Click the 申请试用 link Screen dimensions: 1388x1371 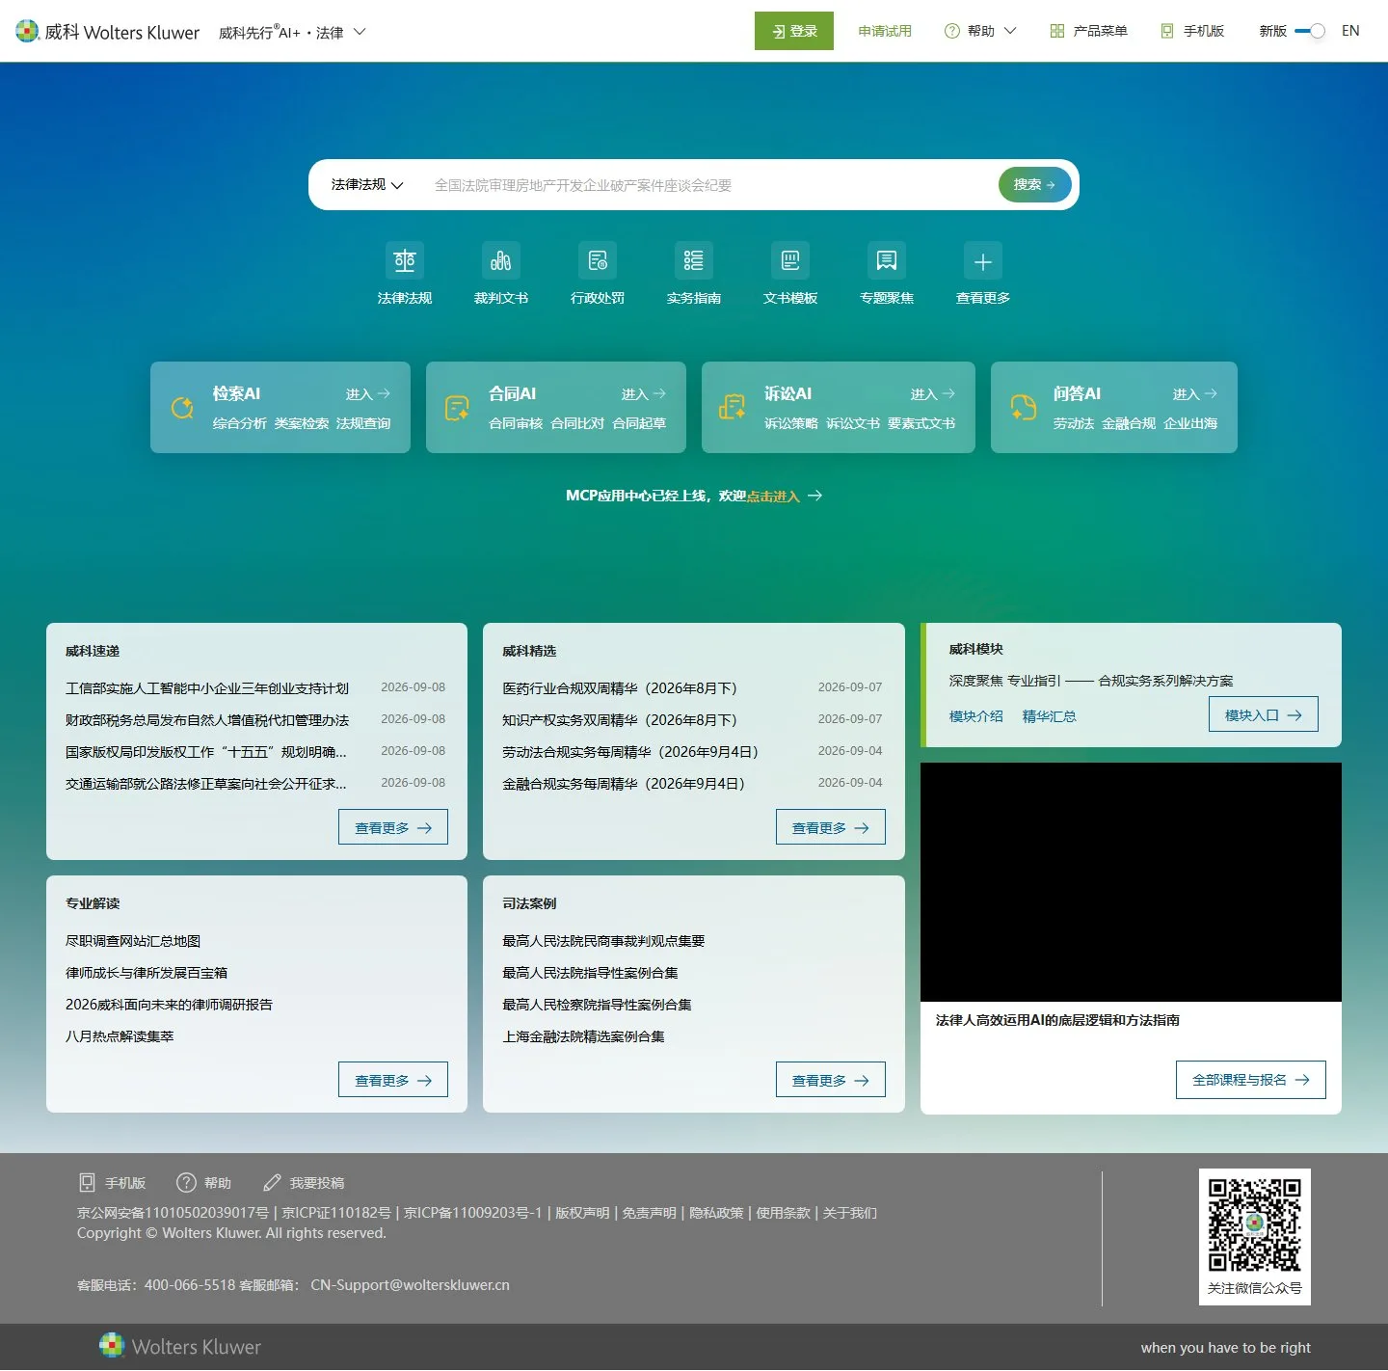(x=885, y=31)
